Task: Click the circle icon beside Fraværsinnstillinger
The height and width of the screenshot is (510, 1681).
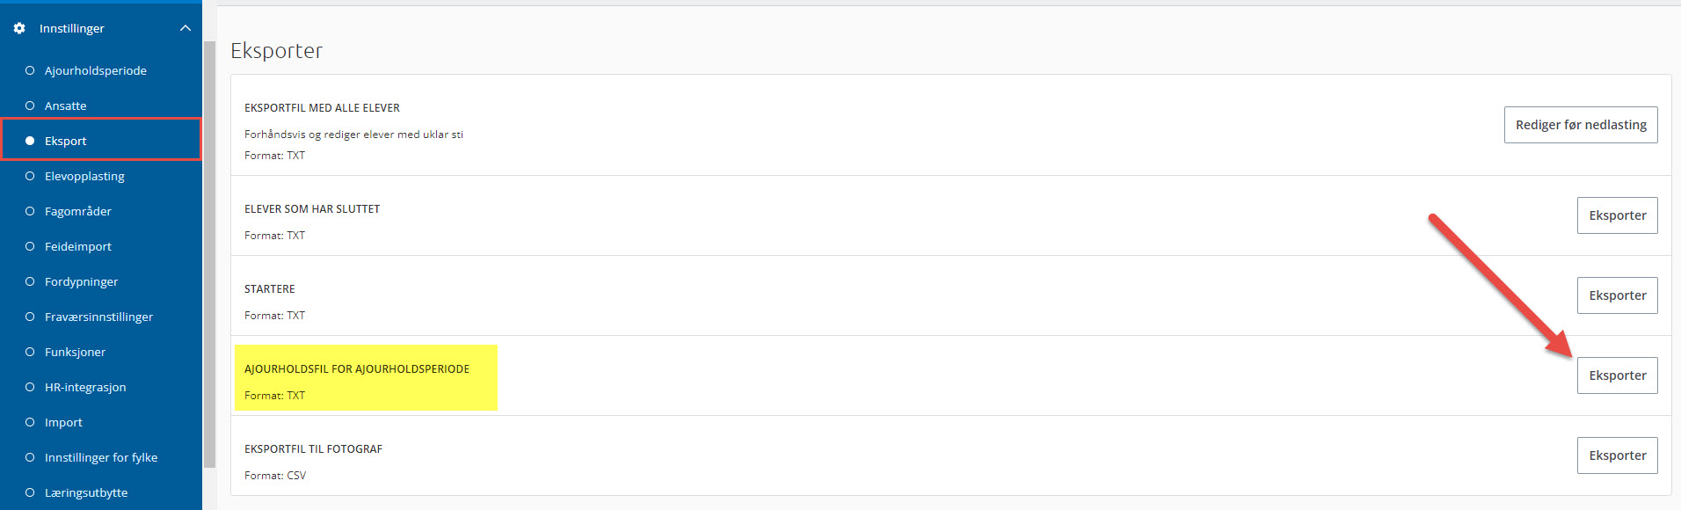Action: pos(30,317)
